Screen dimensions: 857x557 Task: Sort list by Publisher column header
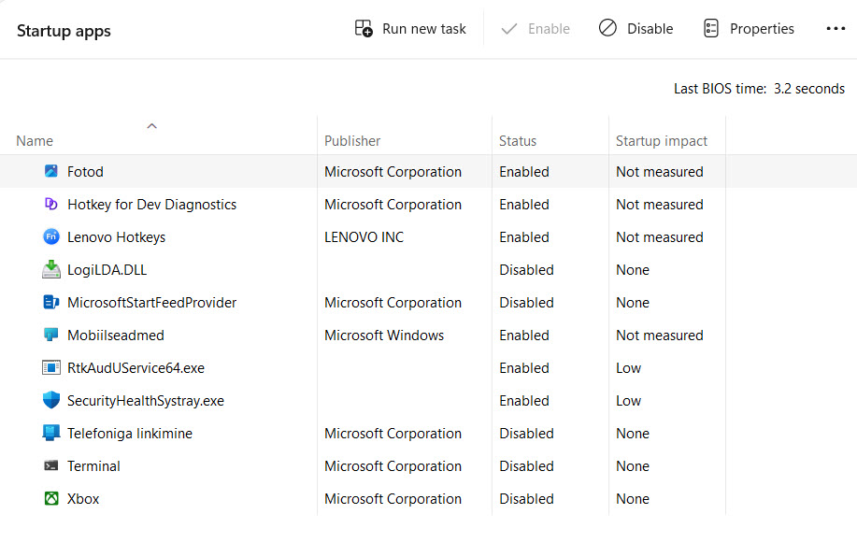[352, 141]
